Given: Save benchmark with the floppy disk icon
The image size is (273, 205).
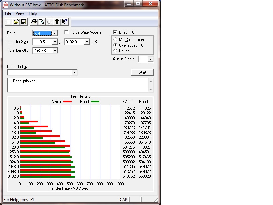Looking at the screenshot, I should [x=24, y=22].
